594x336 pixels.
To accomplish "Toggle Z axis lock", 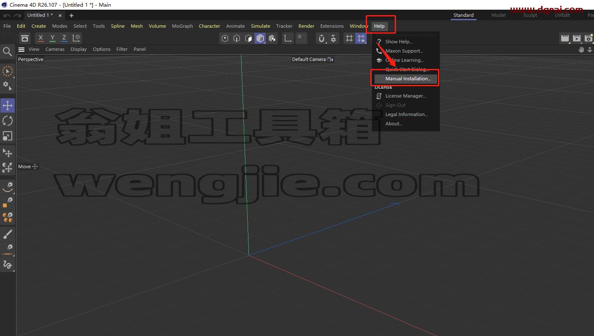I will click(x=64, y=38).
